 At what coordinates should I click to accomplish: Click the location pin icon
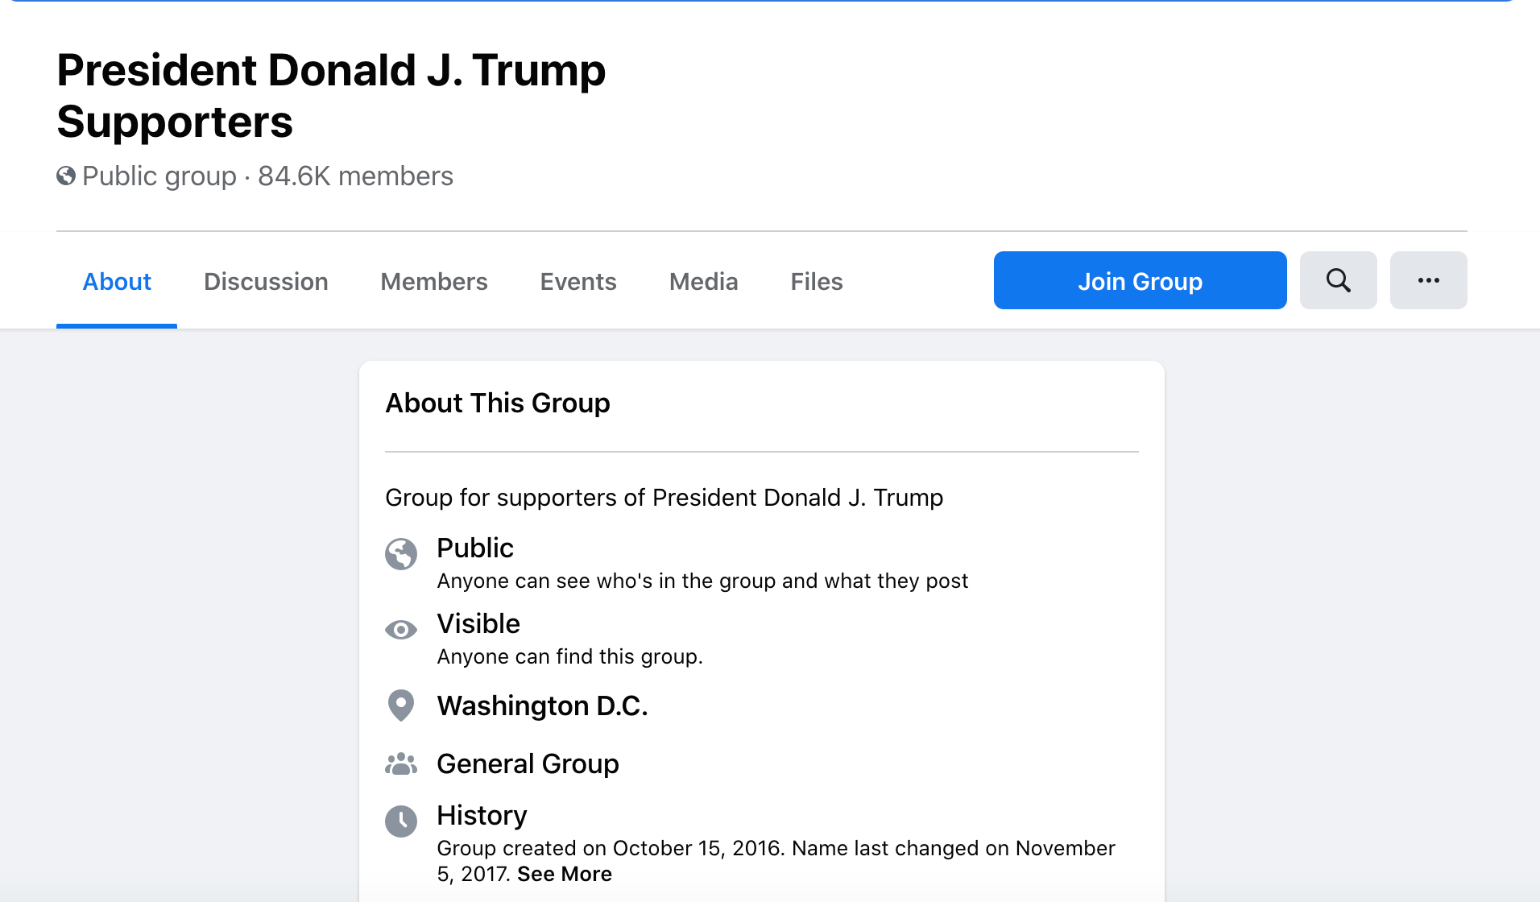(401, 705)
